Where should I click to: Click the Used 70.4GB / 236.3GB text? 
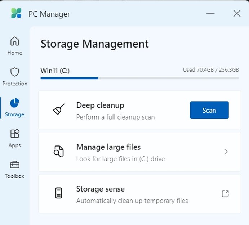pos(210,70)
